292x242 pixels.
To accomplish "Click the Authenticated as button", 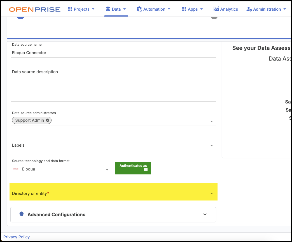I will [x=133, y=168].
